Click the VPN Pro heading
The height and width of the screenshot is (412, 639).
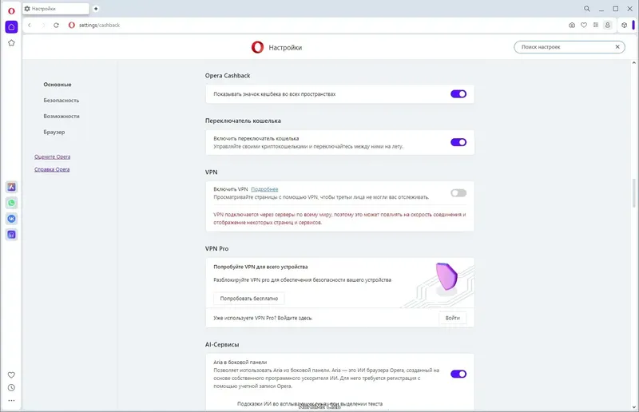point(216,248)
